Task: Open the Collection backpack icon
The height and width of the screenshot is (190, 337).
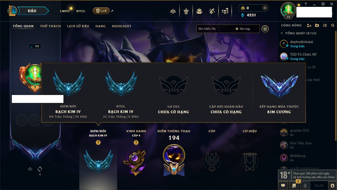Action: coord(199,11)
